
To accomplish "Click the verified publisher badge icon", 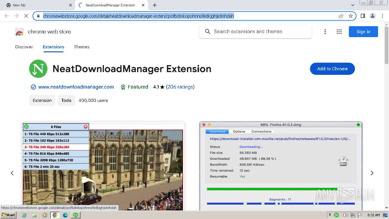I will 33,87.
